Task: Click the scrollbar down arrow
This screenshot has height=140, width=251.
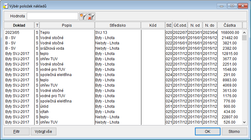Action: coord(245,122)
